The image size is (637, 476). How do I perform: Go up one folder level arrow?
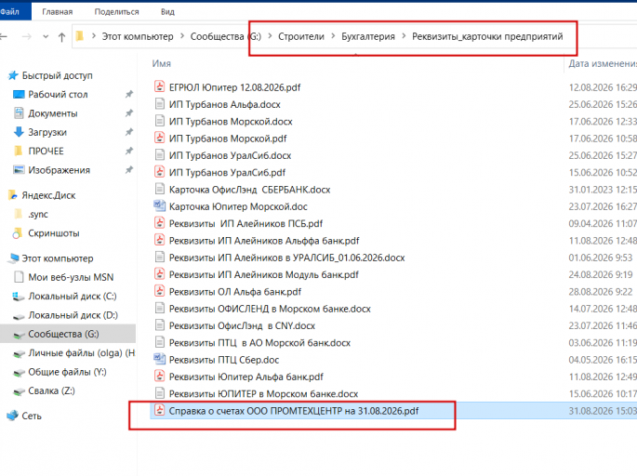[x=61, y=37]
